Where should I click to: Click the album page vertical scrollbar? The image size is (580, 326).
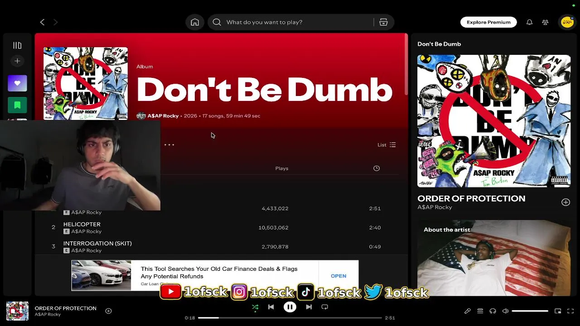pyautogui.click(x=406, y=65)
